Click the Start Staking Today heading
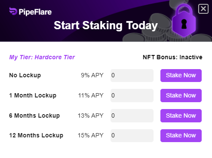Image resolution: width=212 pixels, height=158 pixels. point(106,25)
